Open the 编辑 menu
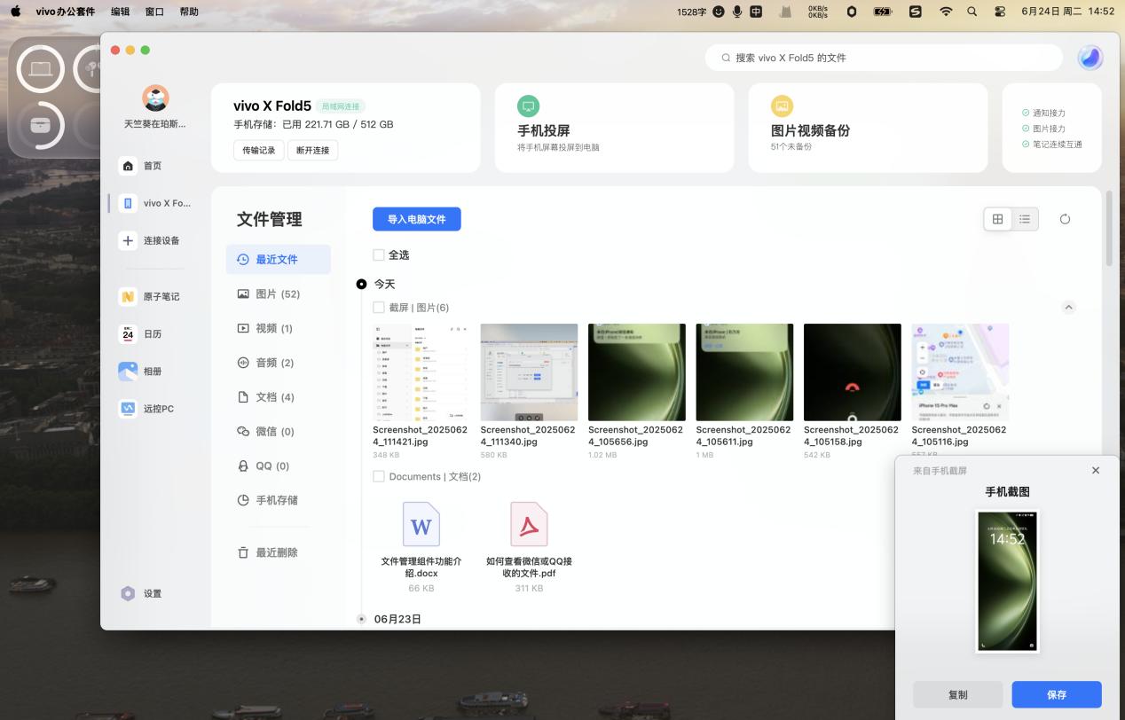1125x720 pixels. tap(120, 12)
